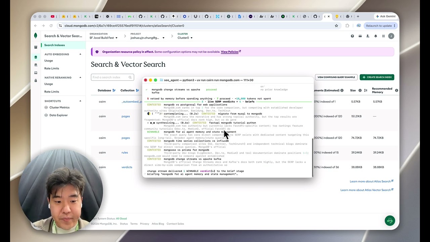The image size is (430, 242).
Task: Sort by the Size column
Action: pyautogui.click(x=365, y=90)
